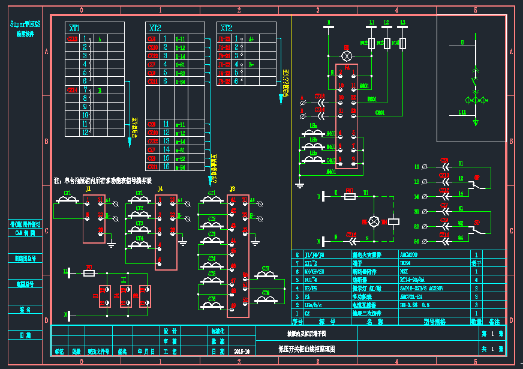
Task: Select the MN coil rectangle symbol
Action: point(394,221)
